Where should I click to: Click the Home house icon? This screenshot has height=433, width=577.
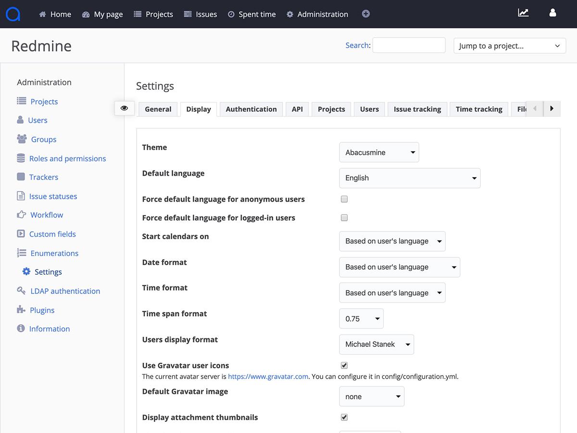click(x=42, y=14)
